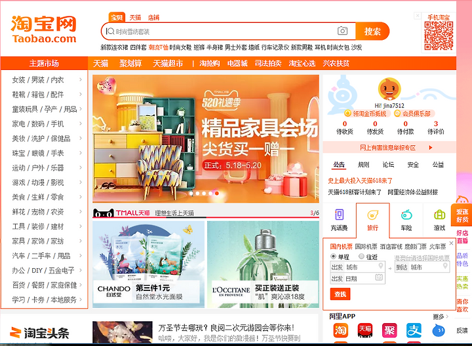Launch the red 天猫 Tmall app icon
This screenshot has height=346, width=472.
[365, 330]
